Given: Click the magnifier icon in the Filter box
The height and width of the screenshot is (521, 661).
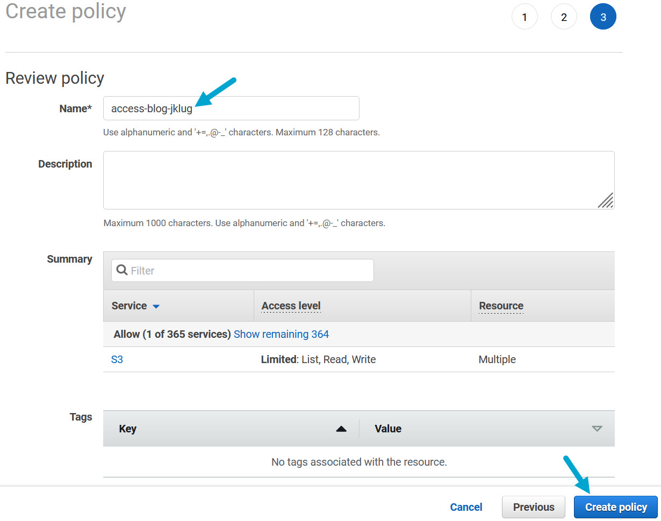Looking at the screenshot, I should tap(122, 270).
